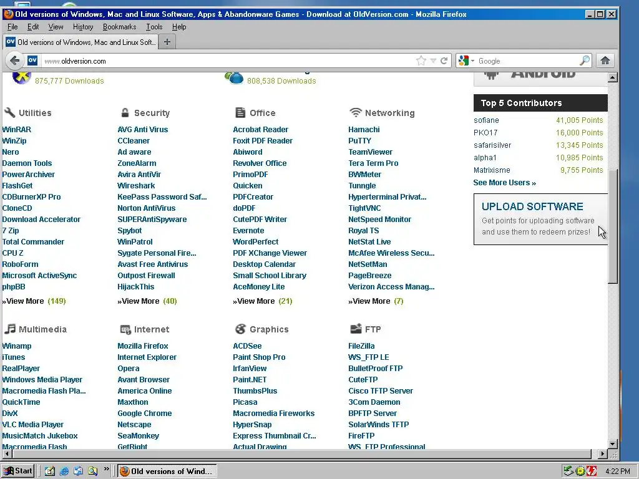The height and width of the screenshot is (479, 639).
Task: Expand hidden quick launch items chevron
Action: [106, 469]
